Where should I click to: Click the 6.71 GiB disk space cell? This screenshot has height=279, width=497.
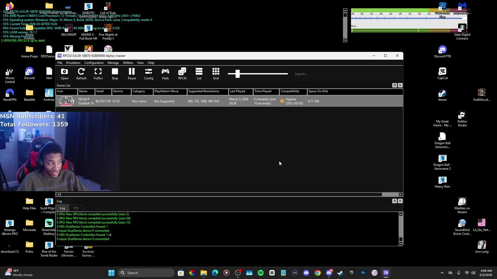(313, 101)
